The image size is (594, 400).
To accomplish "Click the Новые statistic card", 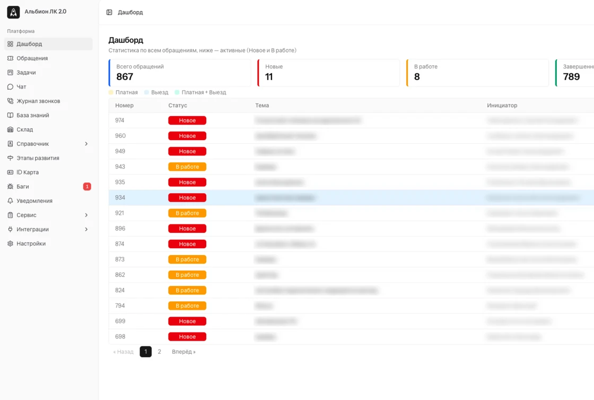I will 328,73.
